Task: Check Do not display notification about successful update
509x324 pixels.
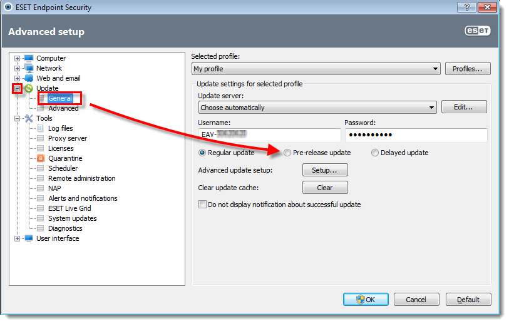Action: point(202,205)
